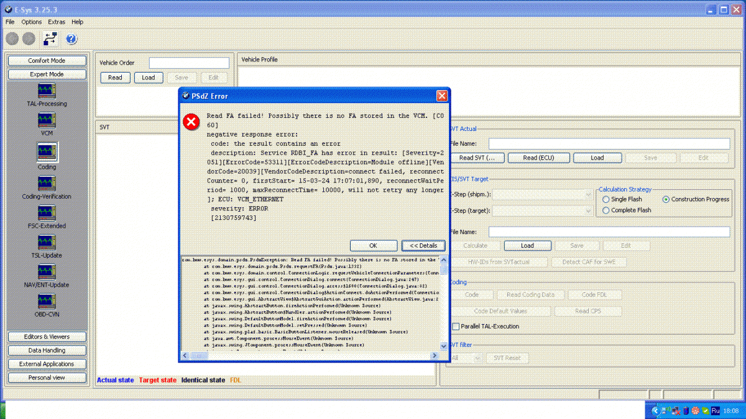Open the TAL-Processing module icon
Viewport: 746px width, 419px height.
pyautogui.click(x=47, y=91)
